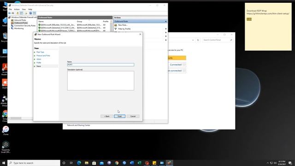This screenshot has width=295, height=166.
Task: Open Microsoft Edge from the taskbar
Action: pos(79,163)
